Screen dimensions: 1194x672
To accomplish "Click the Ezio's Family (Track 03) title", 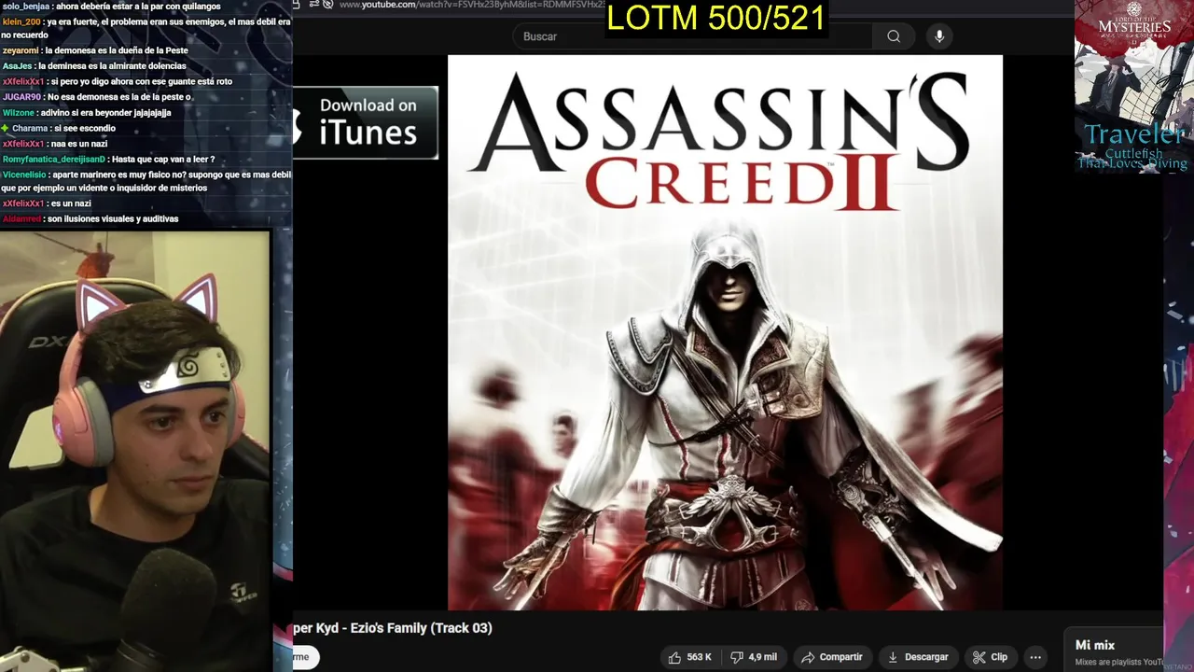I will tap(393, 628).
